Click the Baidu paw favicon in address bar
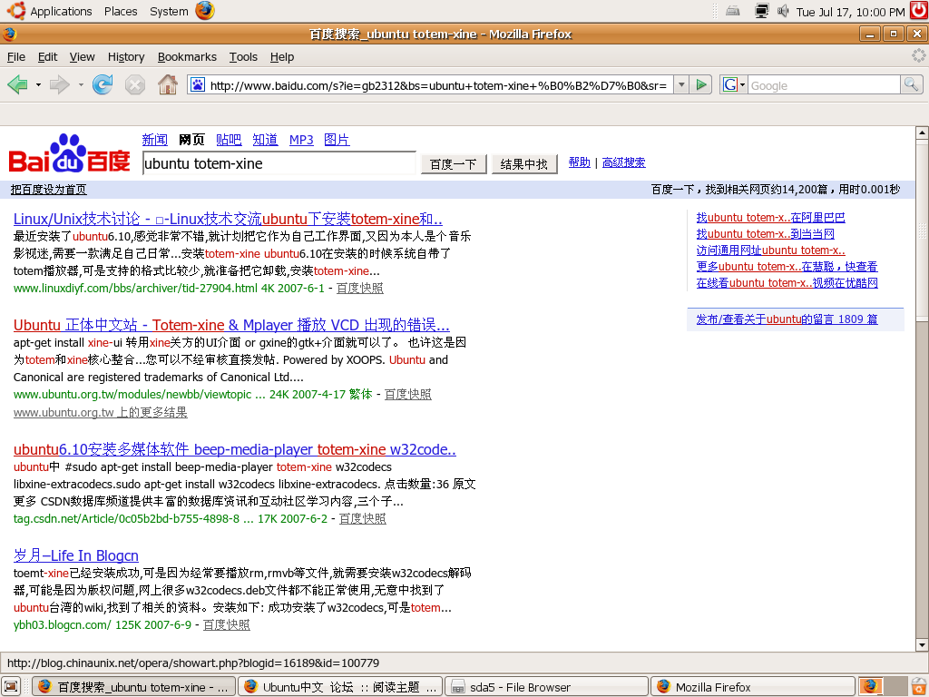 point(197,85)
